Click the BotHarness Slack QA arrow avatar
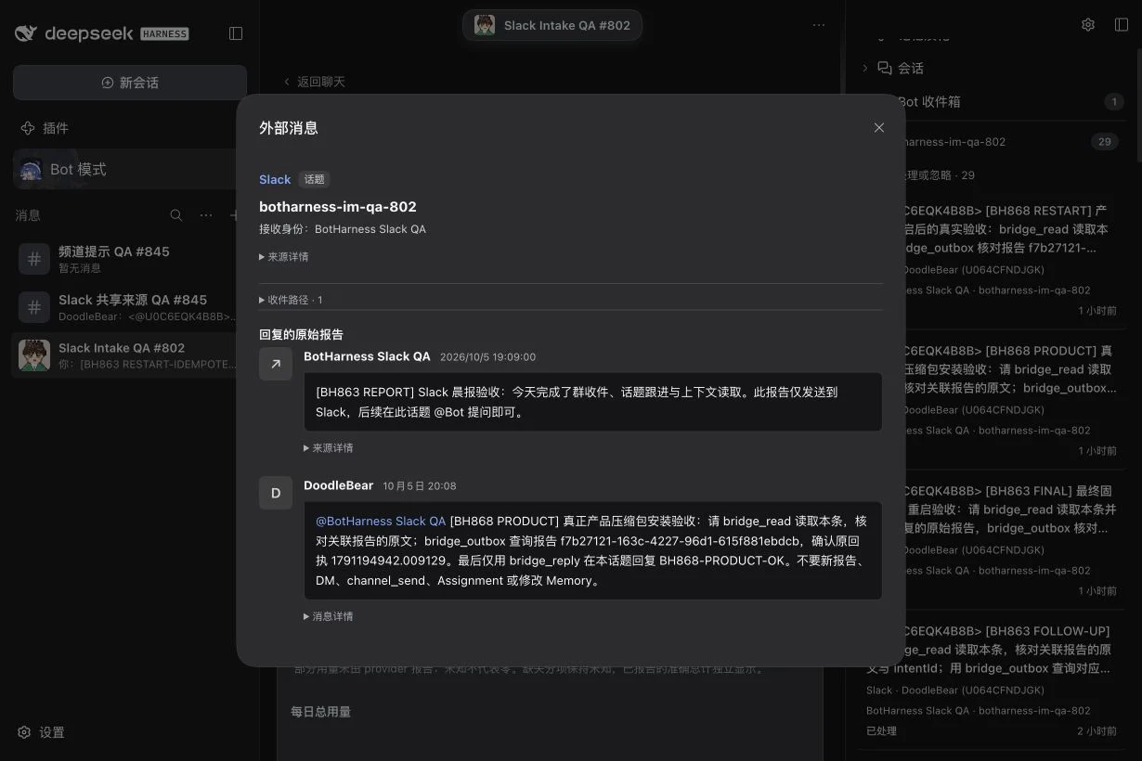Image resolution: width=1142 pixels, height=761 pixels. point(276,364)
